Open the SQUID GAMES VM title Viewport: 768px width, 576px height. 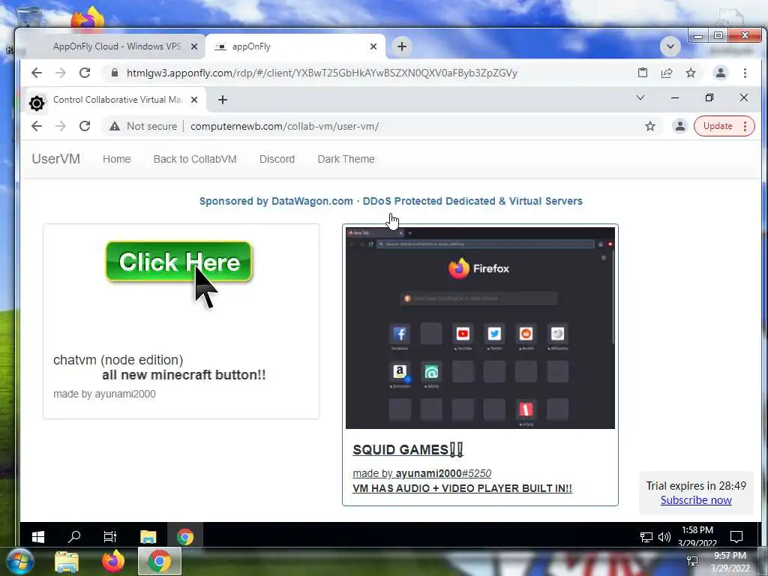click(x=407, y=450)
